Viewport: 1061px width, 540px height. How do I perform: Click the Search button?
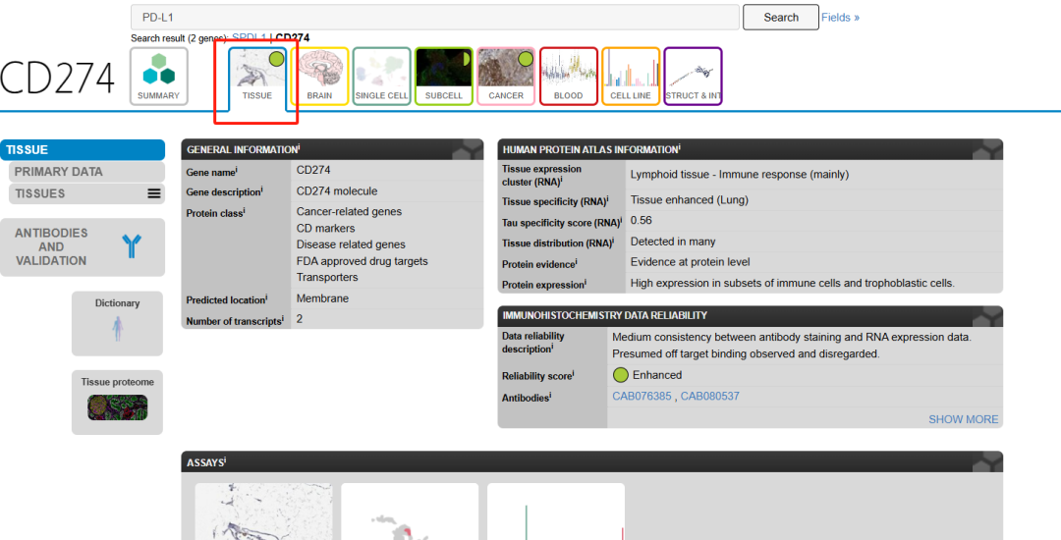781,18
